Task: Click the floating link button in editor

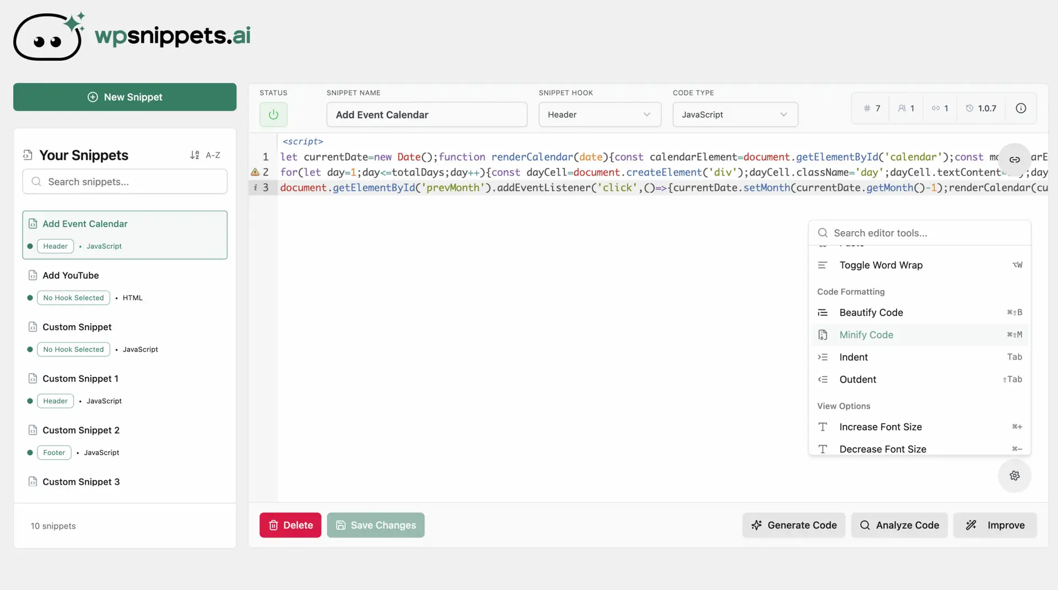Action: 1014,160
